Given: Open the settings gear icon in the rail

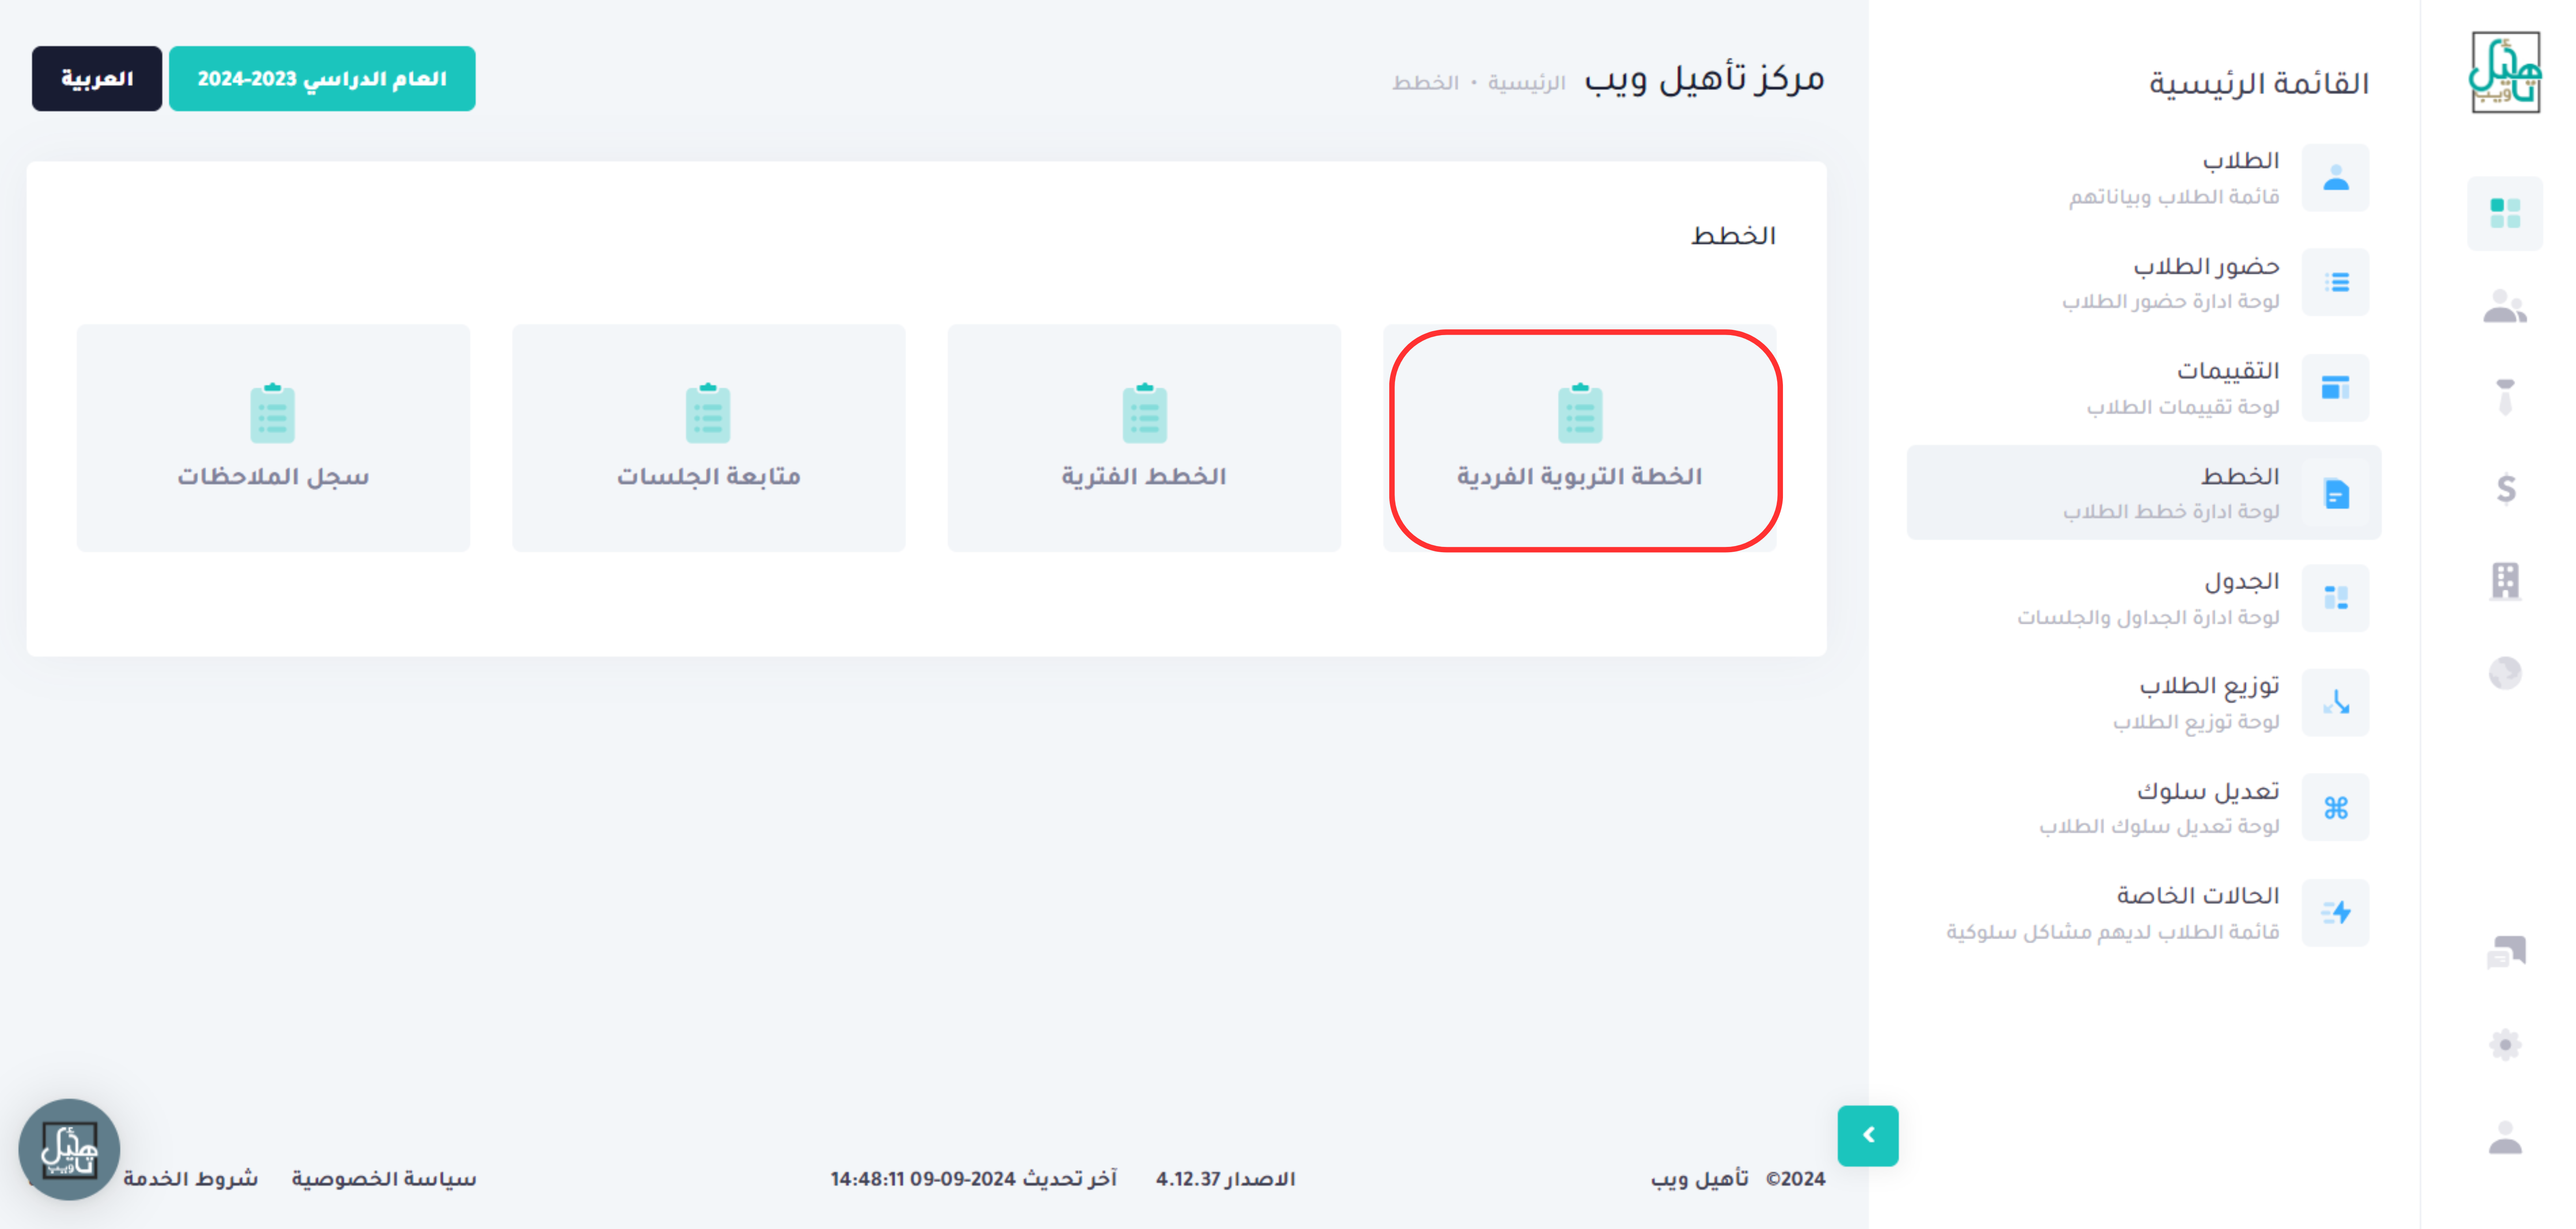Looking at the screenshot, I should [x=2505, y=1045].
